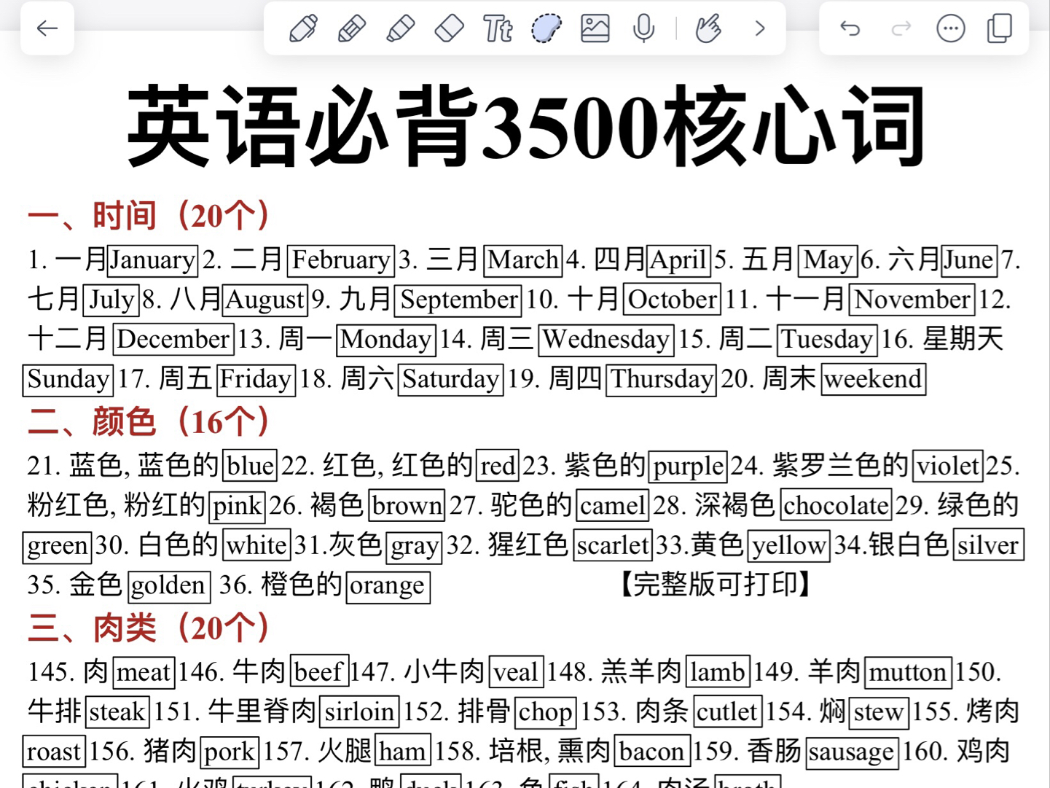
Task: Click the word November
Action: pyautogui.click(x=912, y=300)
